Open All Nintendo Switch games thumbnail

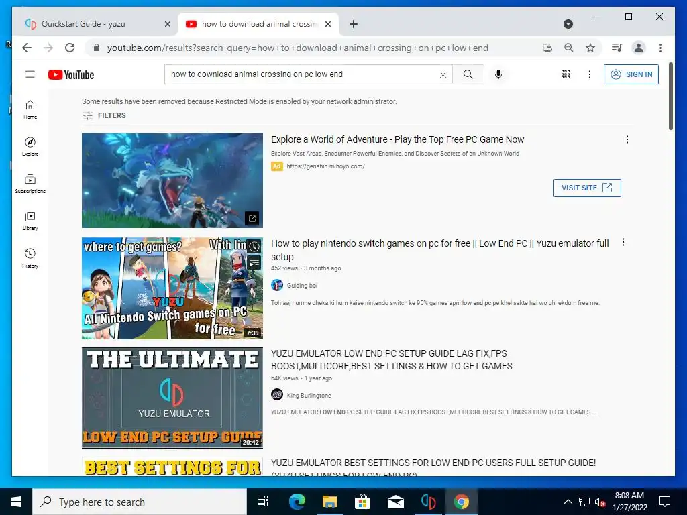(x=172, y=288)
